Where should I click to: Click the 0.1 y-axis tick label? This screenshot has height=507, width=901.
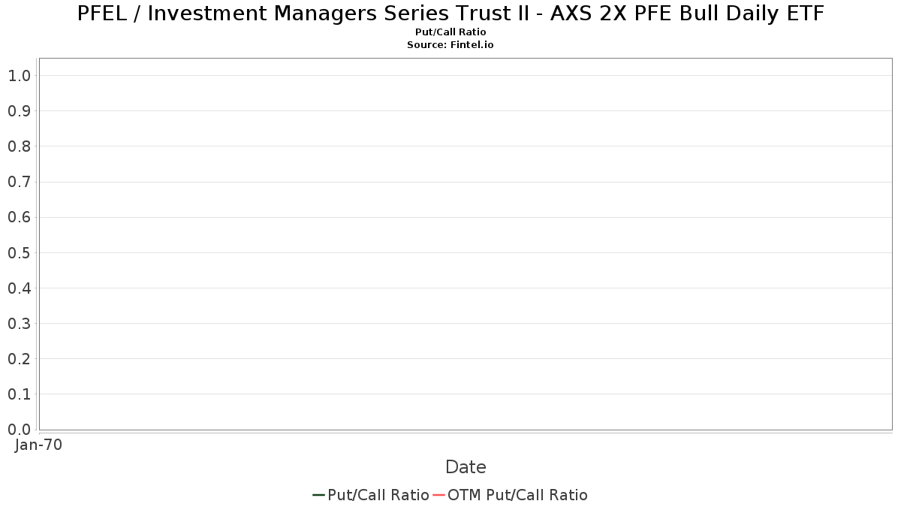tap(19, 394)
